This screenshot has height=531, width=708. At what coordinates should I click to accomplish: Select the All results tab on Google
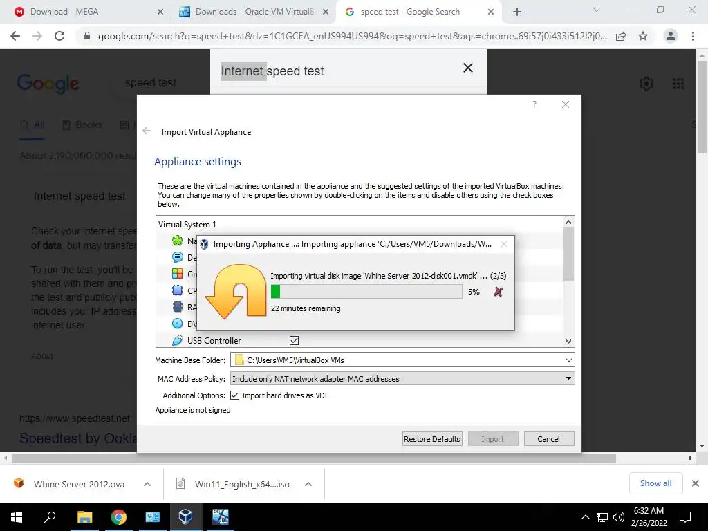32,125
